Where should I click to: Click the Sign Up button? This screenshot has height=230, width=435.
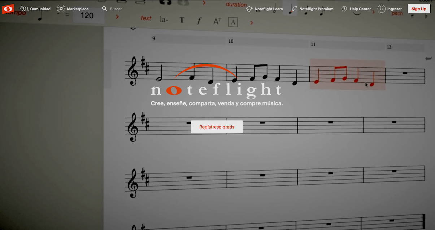coord(419,9)
